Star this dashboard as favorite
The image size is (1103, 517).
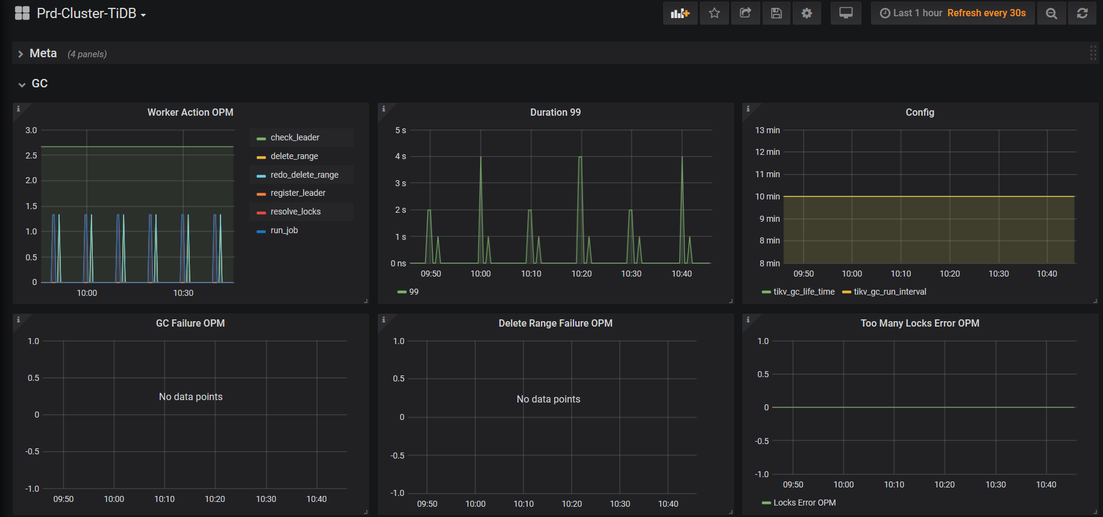coord(714,13)
